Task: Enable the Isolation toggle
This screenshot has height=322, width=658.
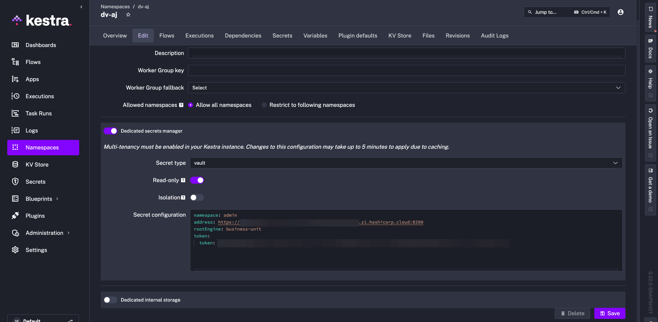Action: coord(197,197)
